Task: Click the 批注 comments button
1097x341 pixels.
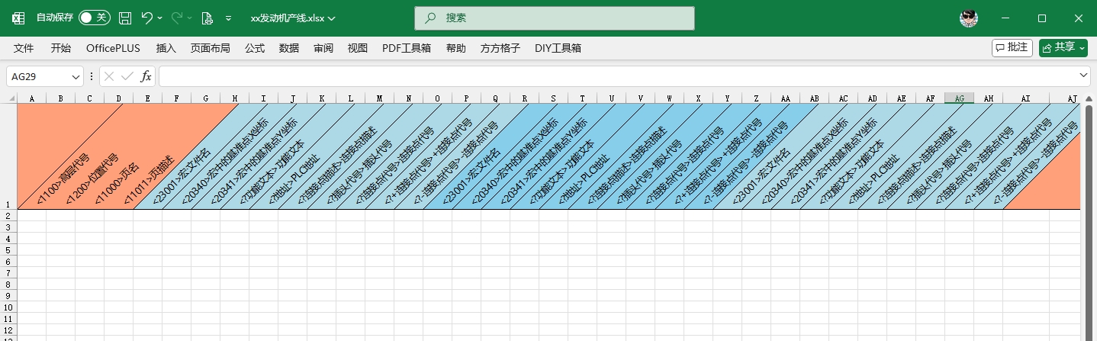Action: [x=1012, y=47]
